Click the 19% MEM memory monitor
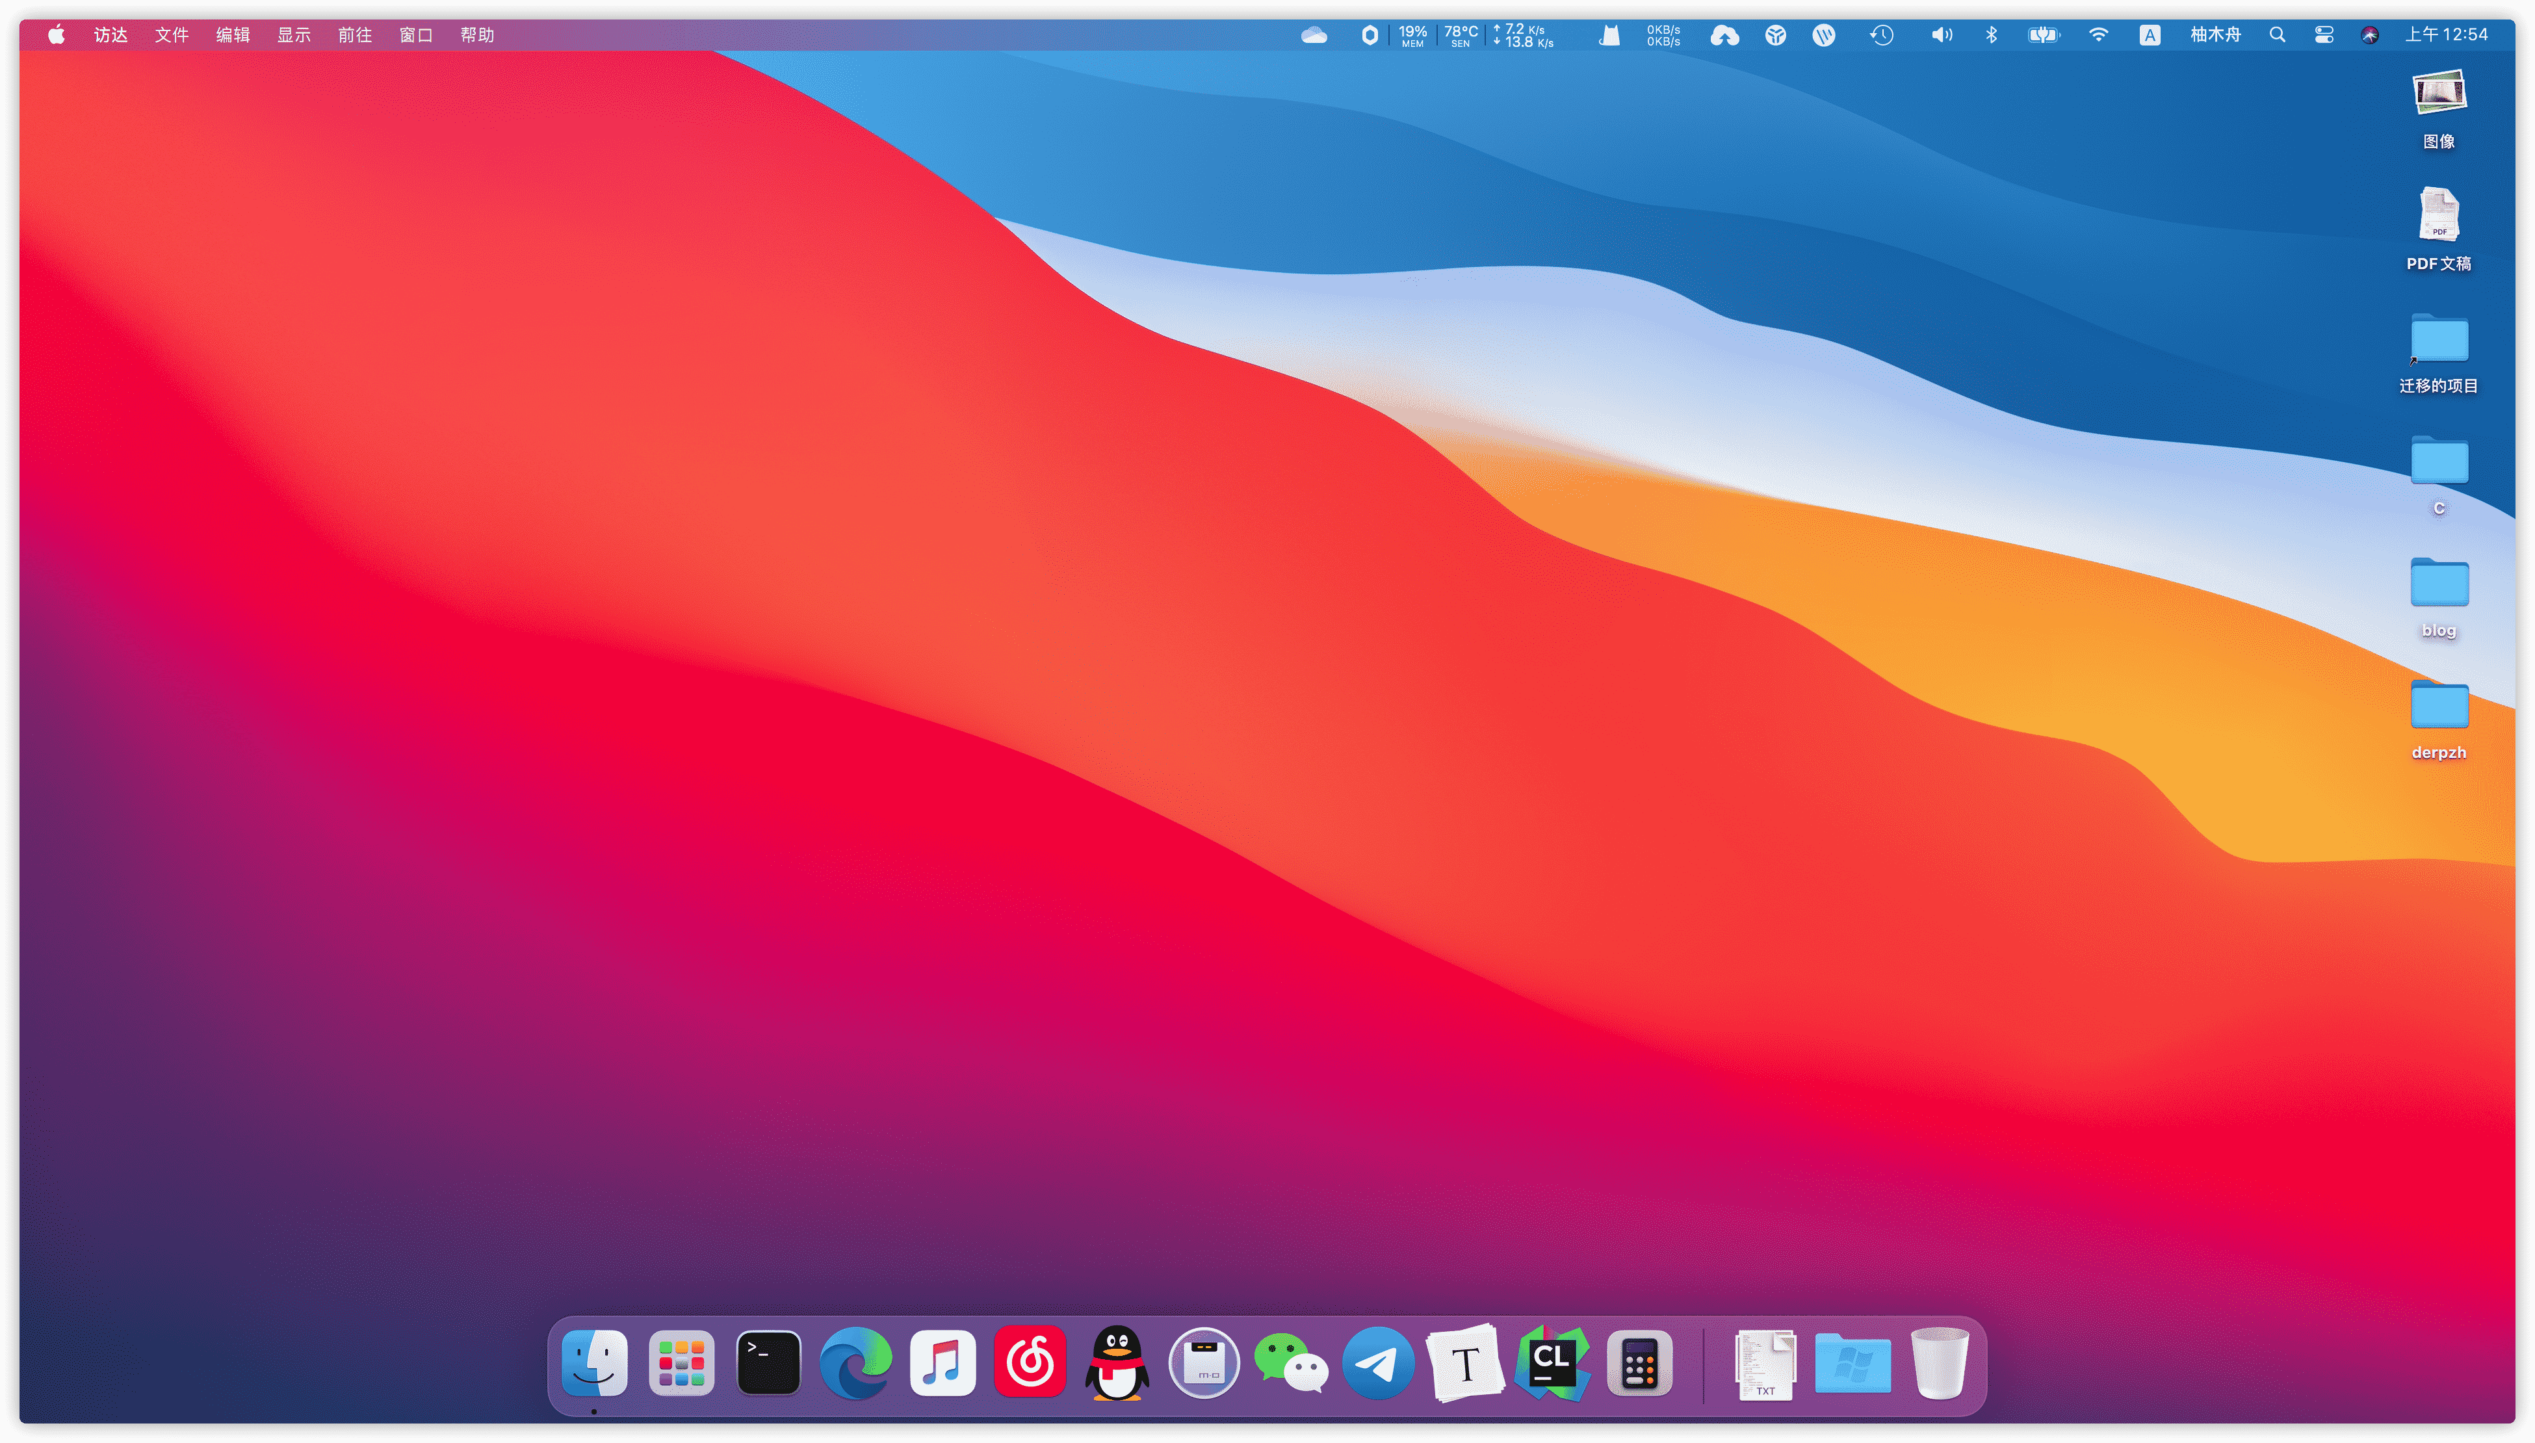Viewport: 2535px width, 1443px height. 1412,34
